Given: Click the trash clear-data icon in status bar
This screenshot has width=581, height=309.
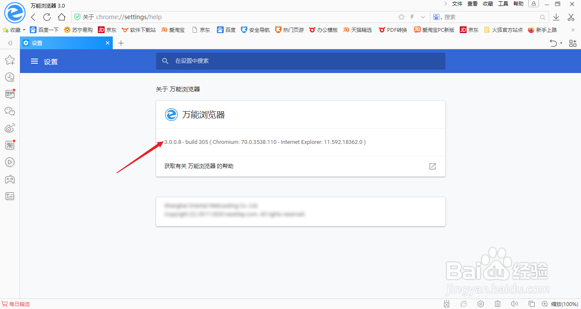Looking at the screenshot, I should point(498,304).
